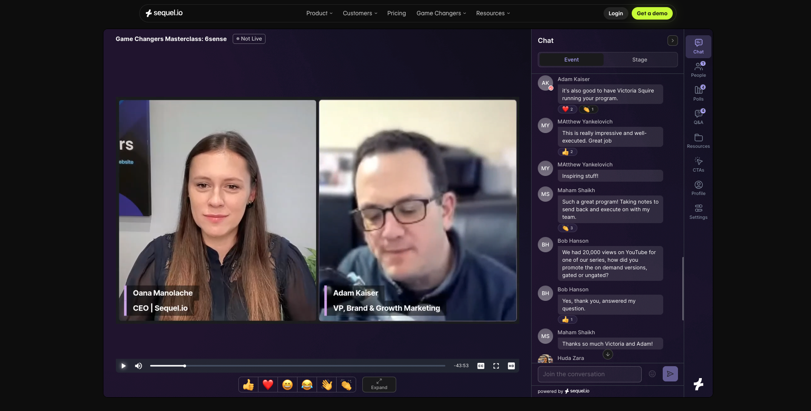Jump to latest chat messages arrow

(607, 354)
